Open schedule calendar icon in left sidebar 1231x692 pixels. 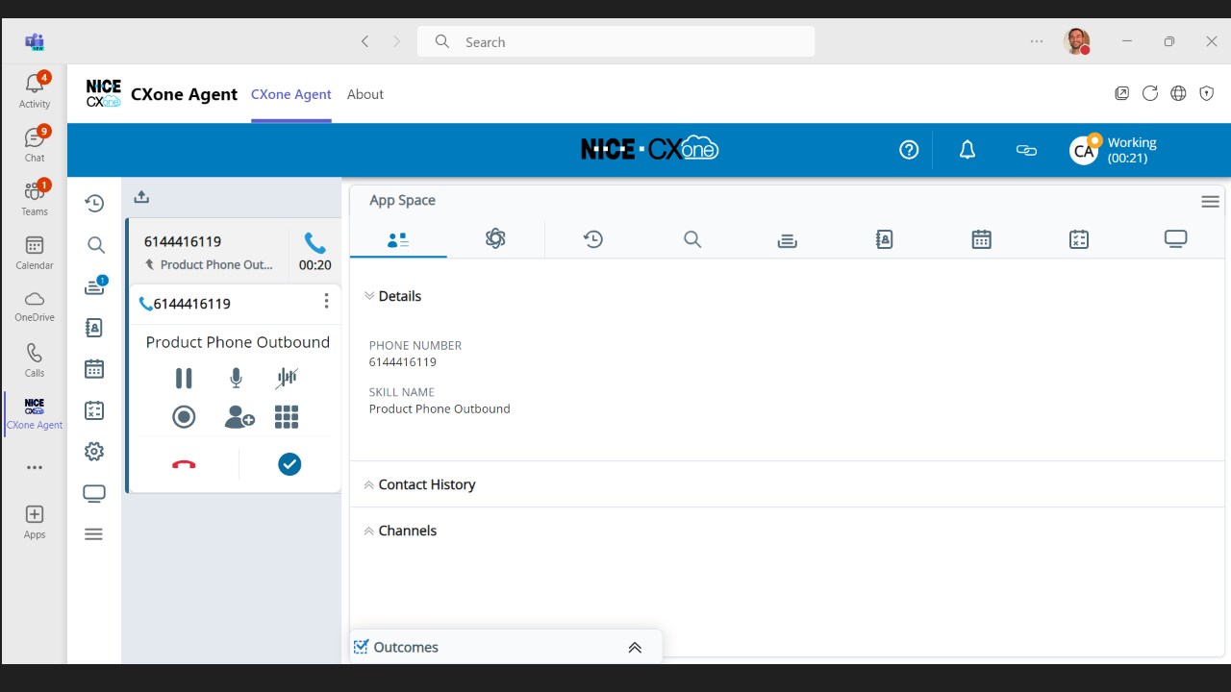(94, 369)
